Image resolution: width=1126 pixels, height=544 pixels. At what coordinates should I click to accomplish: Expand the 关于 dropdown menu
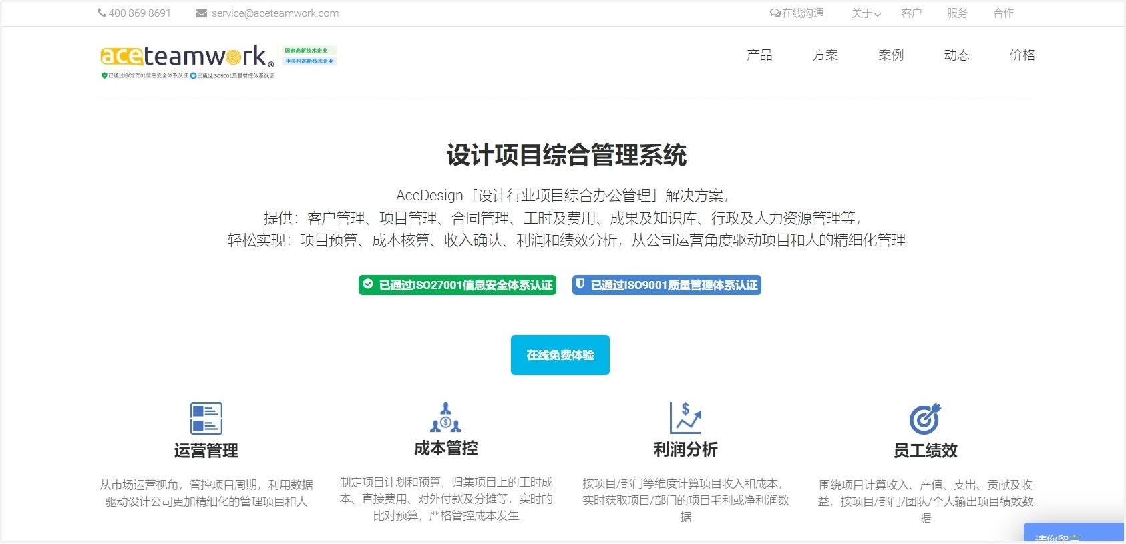(x=866, y=13)
